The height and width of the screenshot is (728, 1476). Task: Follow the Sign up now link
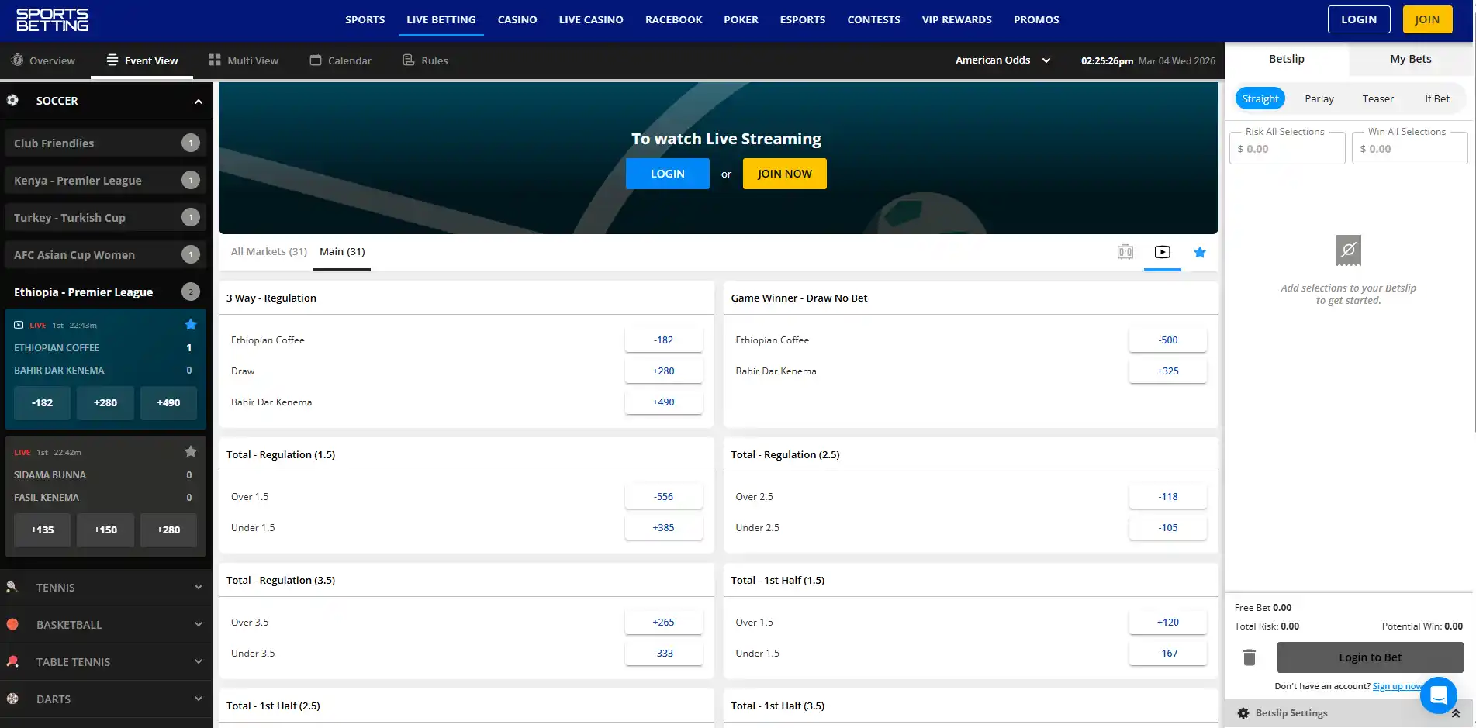(1397, 686)
